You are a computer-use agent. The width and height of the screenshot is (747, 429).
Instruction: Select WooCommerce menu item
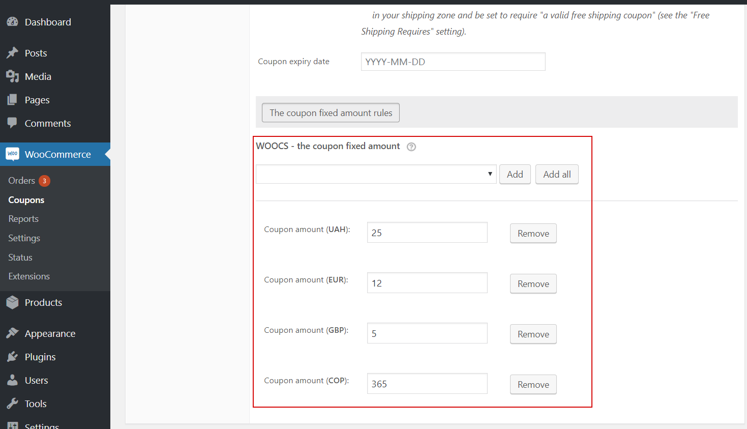coord(55,154)
